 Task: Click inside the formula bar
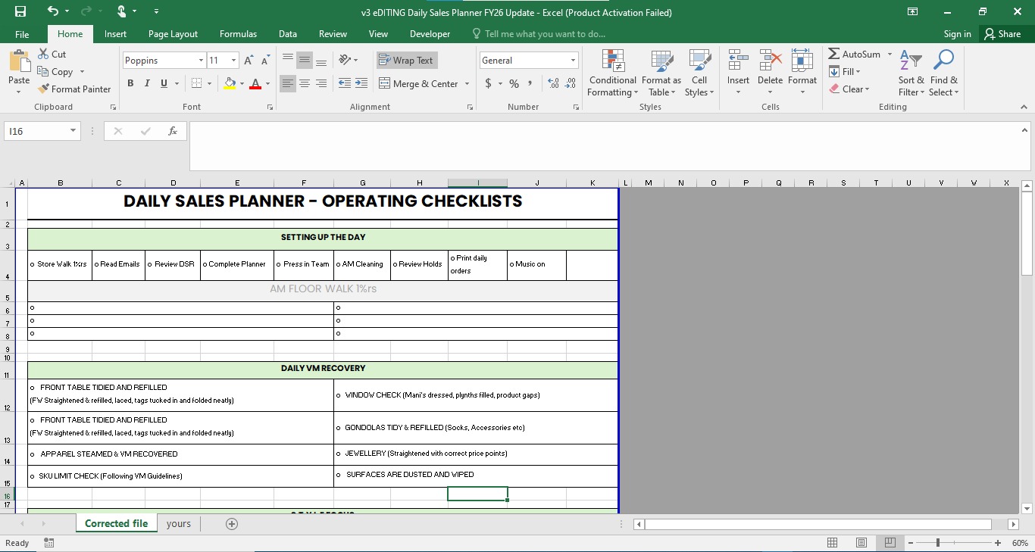(x=530, y=130)
